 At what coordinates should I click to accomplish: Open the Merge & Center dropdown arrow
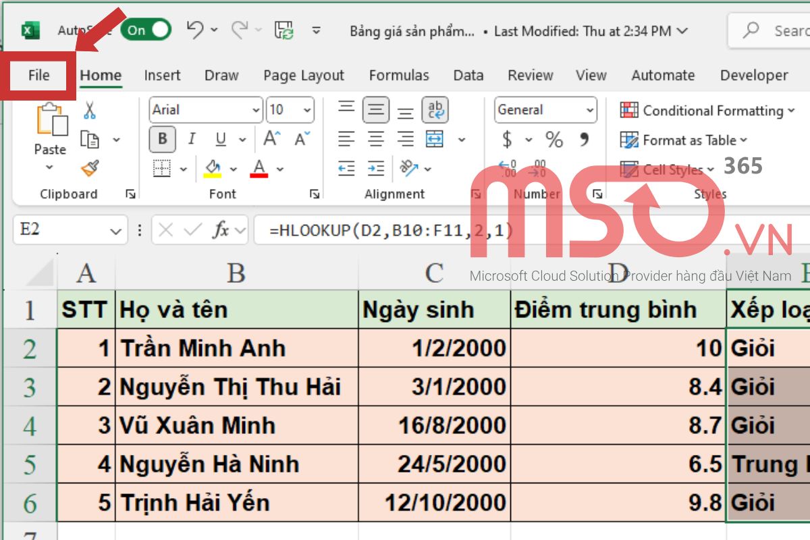[x=462, y=140]
